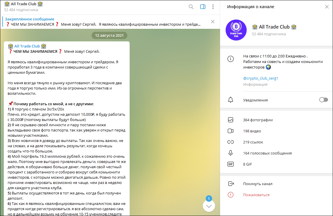Open the Закреплённое сообщение pinned label

click(30, 19)
